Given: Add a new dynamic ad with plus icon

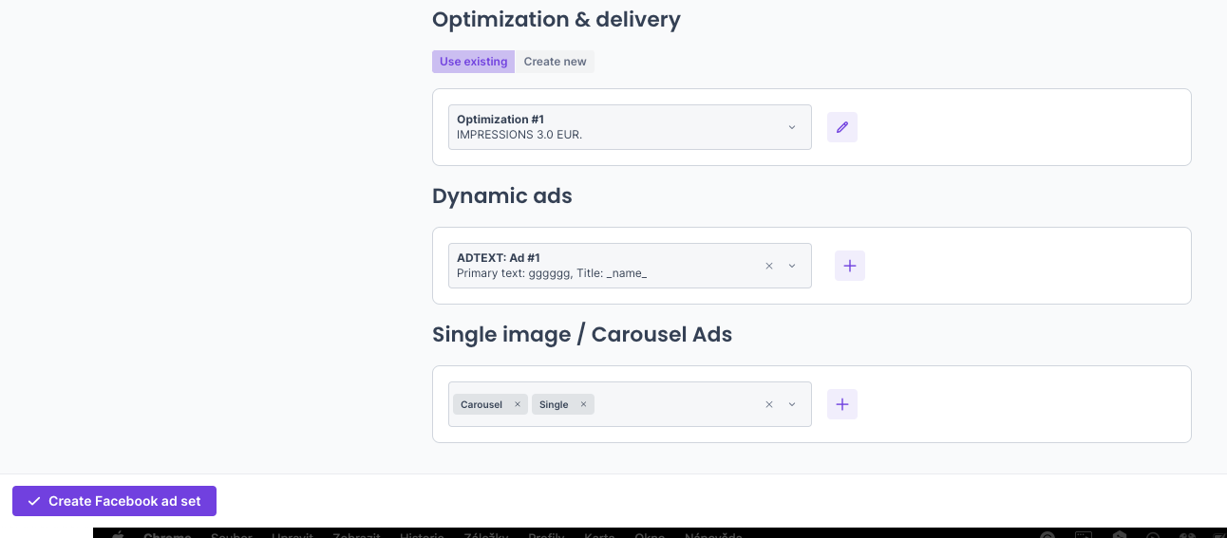Looking at the screenshot, I should 849,266.
